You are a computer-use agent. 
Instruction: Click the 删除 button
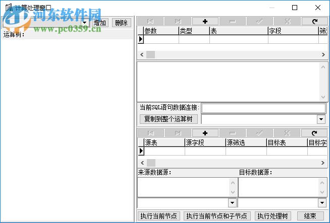point(122,23)
